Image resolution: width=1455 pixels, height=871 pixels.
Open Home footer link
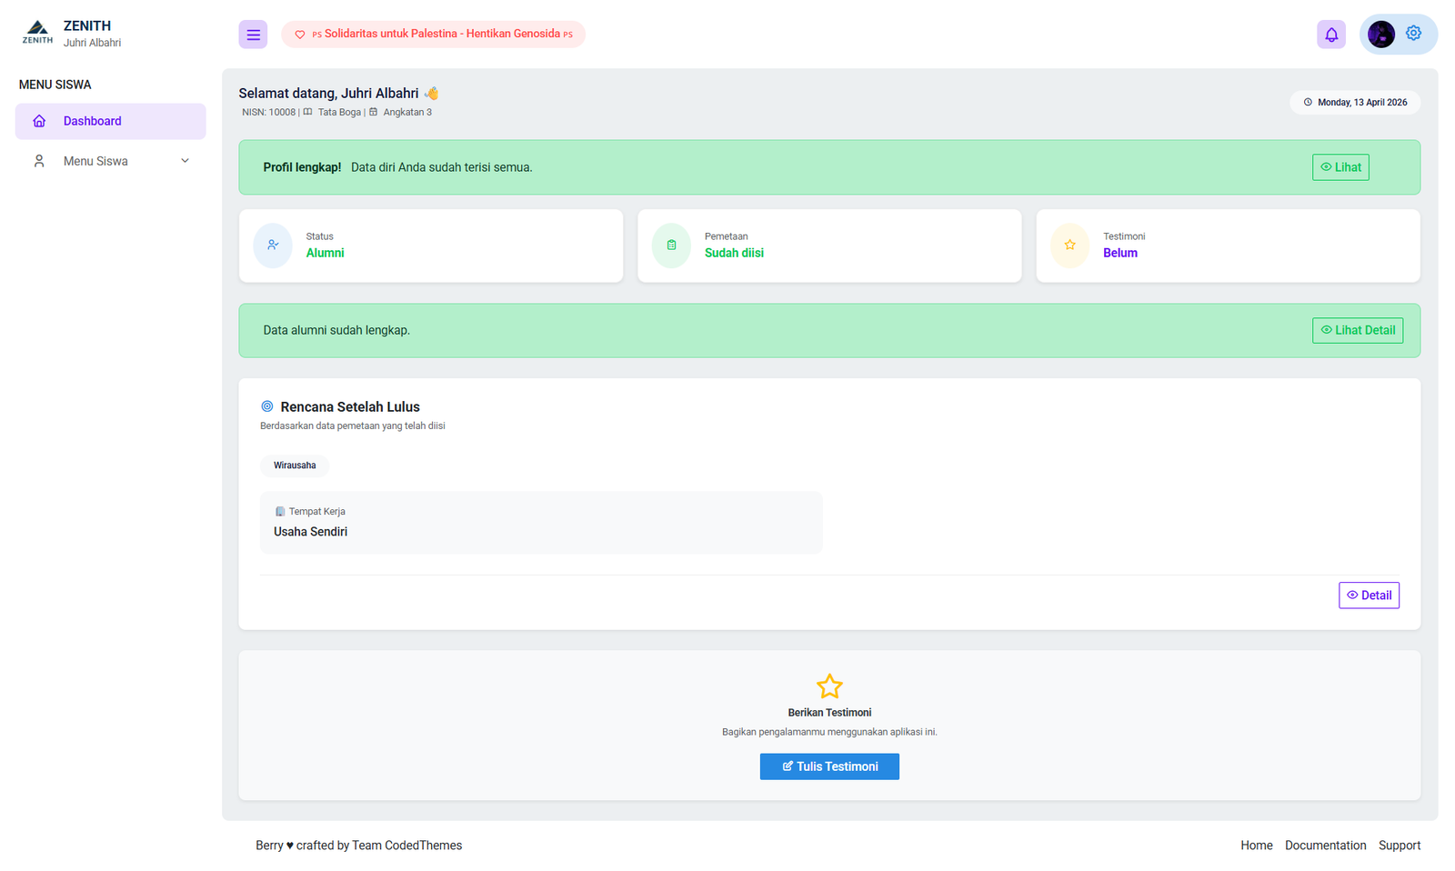1257,846
